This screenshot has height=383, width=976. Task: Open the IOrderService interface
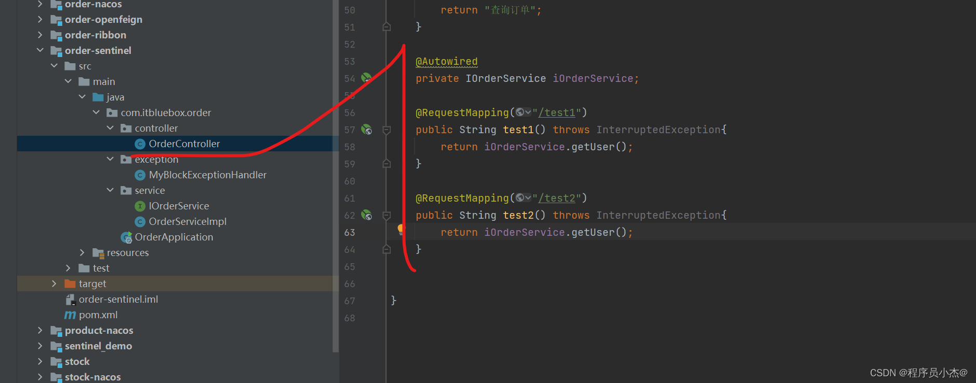point(179,206)
